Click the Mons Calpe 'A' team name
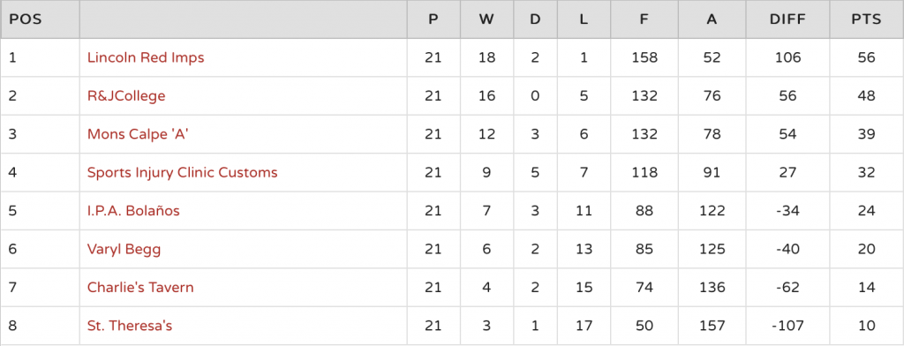904x346 pixels. click(138, 134)
